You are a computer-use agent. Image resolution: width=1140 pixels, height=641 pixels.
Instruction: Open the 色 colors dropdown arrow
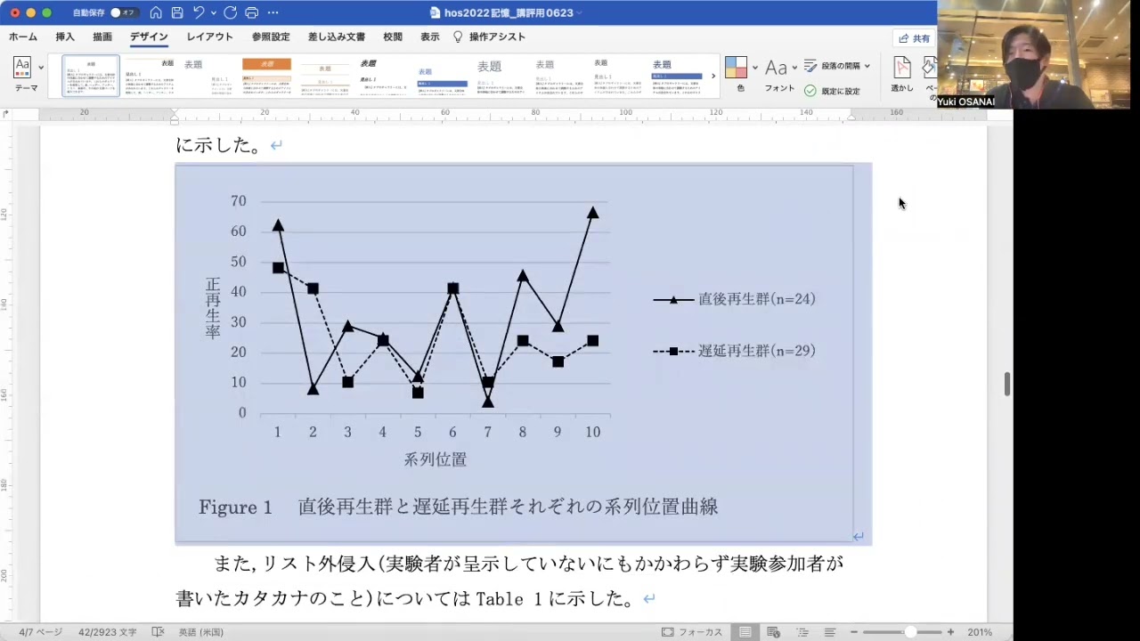pos(755,68)
